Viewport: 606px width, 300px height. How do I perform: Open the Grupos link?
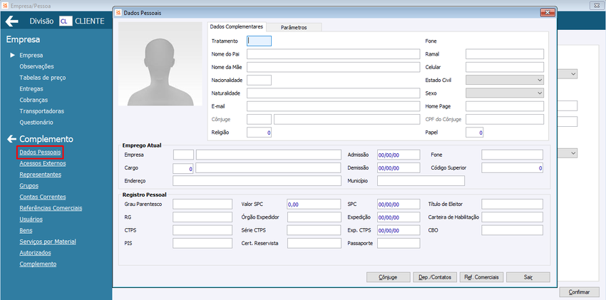29,186
